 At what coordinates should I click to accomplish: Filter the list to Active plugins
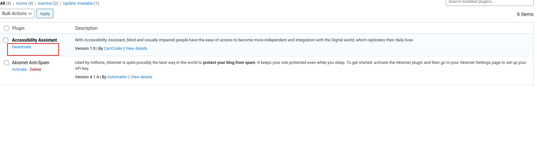pos(21,3)
